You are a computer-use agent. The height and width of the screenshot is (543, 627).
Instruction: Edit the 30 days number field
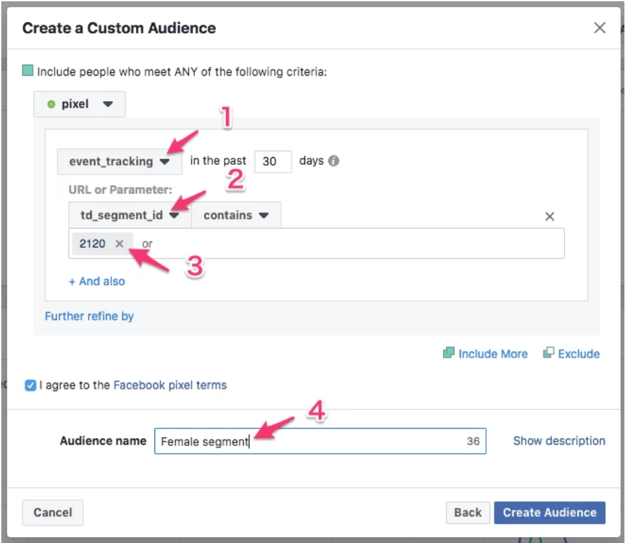[x=273, y=161]
